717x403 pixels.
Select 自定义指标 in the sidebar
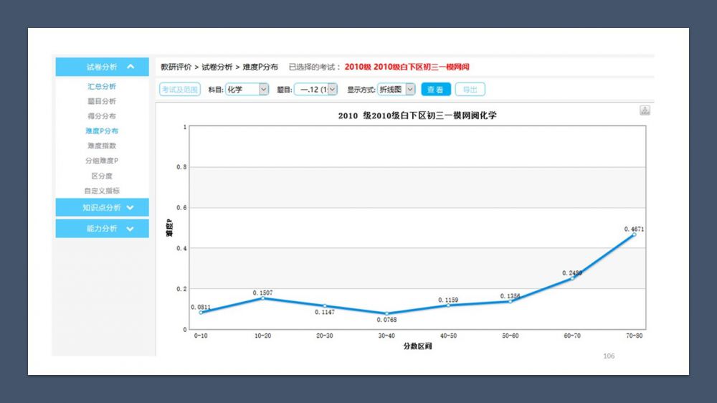(x=102, y=191)
